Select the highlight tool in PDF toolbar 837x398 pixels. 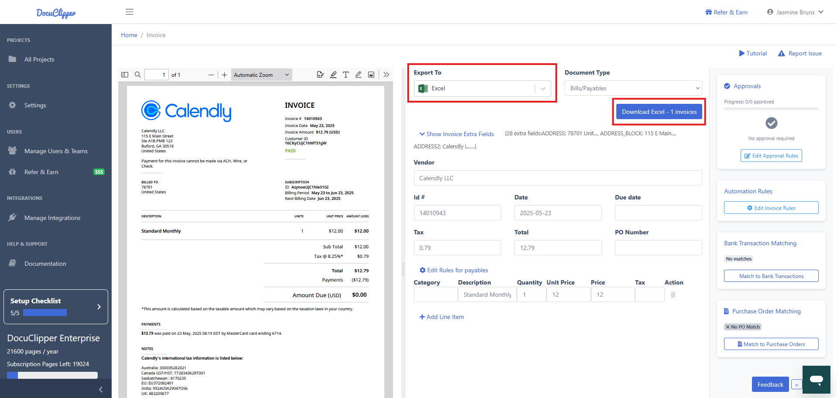[333, 75]
